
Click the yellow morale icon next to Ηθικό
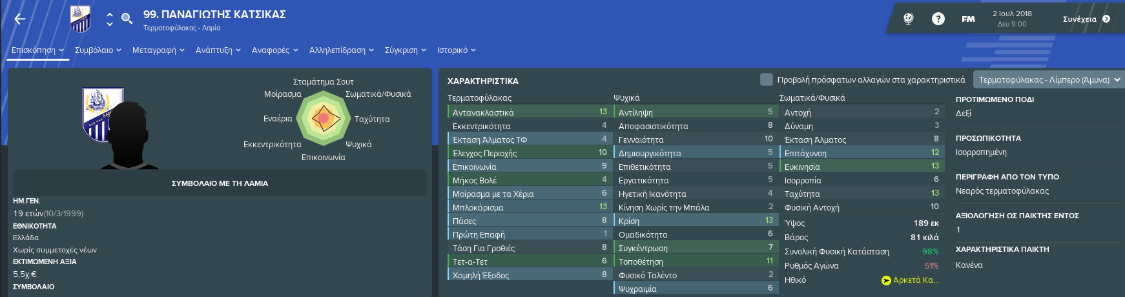886,280
